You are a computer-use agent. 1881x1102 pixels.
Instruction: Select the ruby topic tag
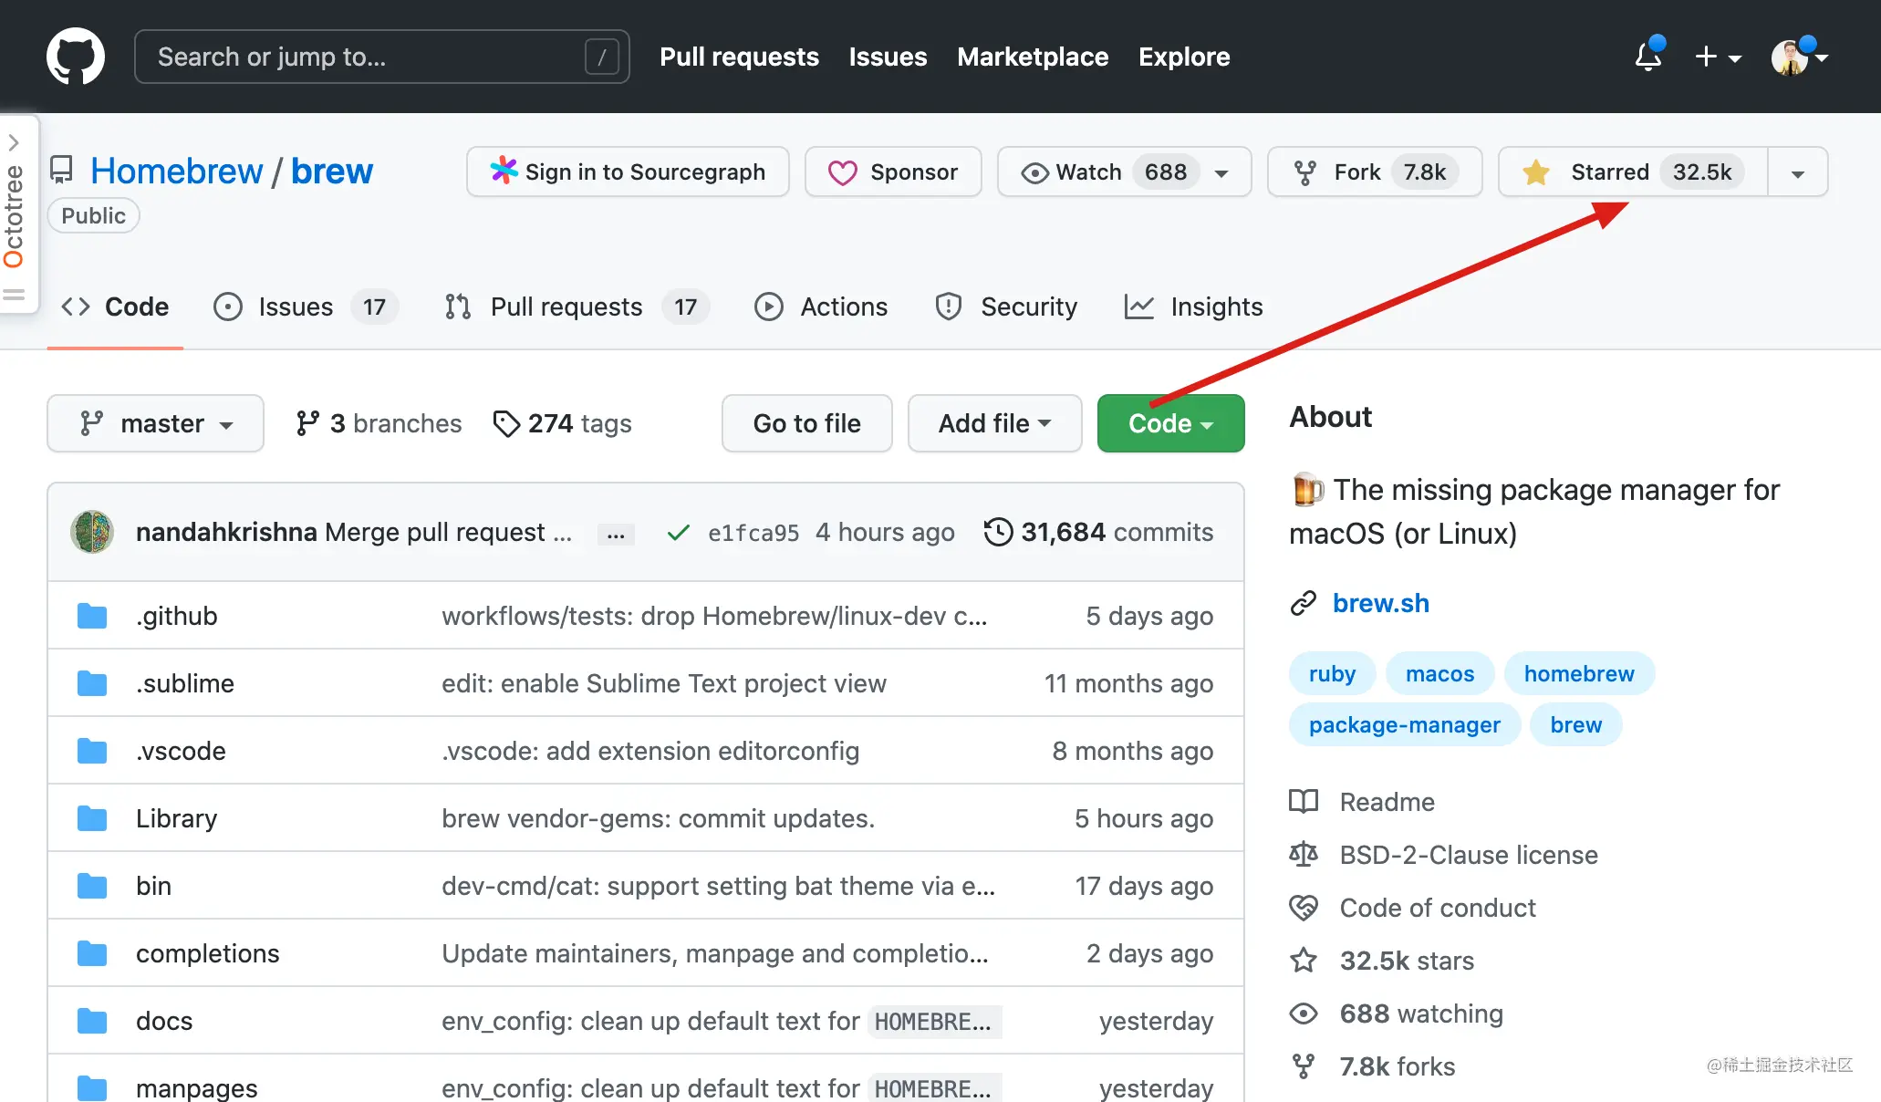1332,673
